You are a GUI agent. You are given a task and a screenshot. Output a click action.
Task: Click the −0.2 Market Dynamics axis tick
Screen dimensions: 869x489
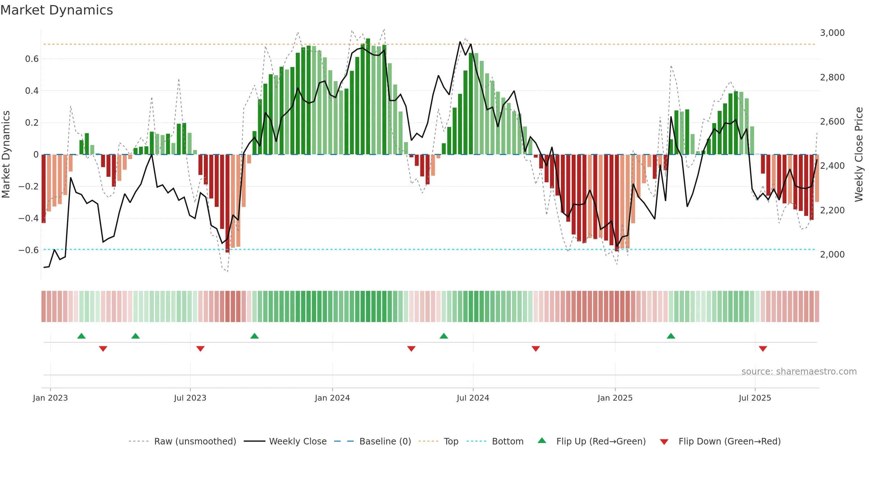tap(29, 187)
